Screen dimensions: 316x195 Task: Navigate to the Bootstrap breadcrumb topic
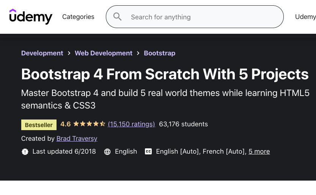[x=159, y=53]
